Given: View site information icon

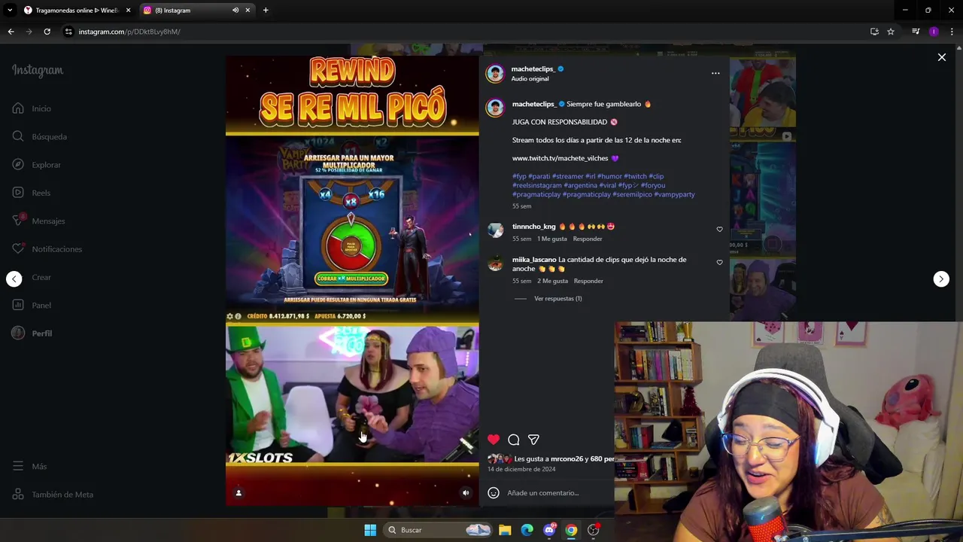Looking at the screenshot, I should click(68, 32).
